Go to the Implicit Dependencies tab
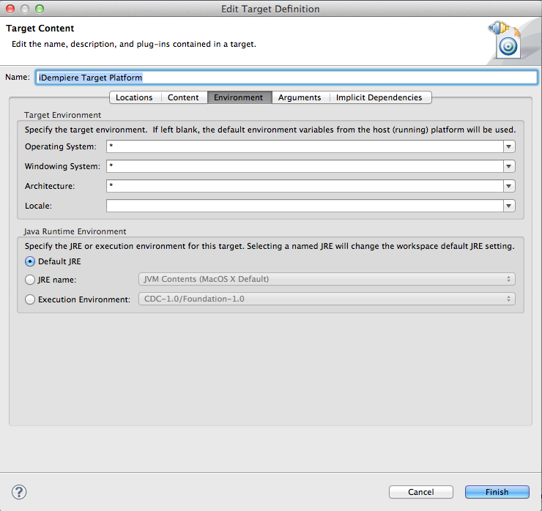Screen dimensions: 542x511 pos(379,97)
